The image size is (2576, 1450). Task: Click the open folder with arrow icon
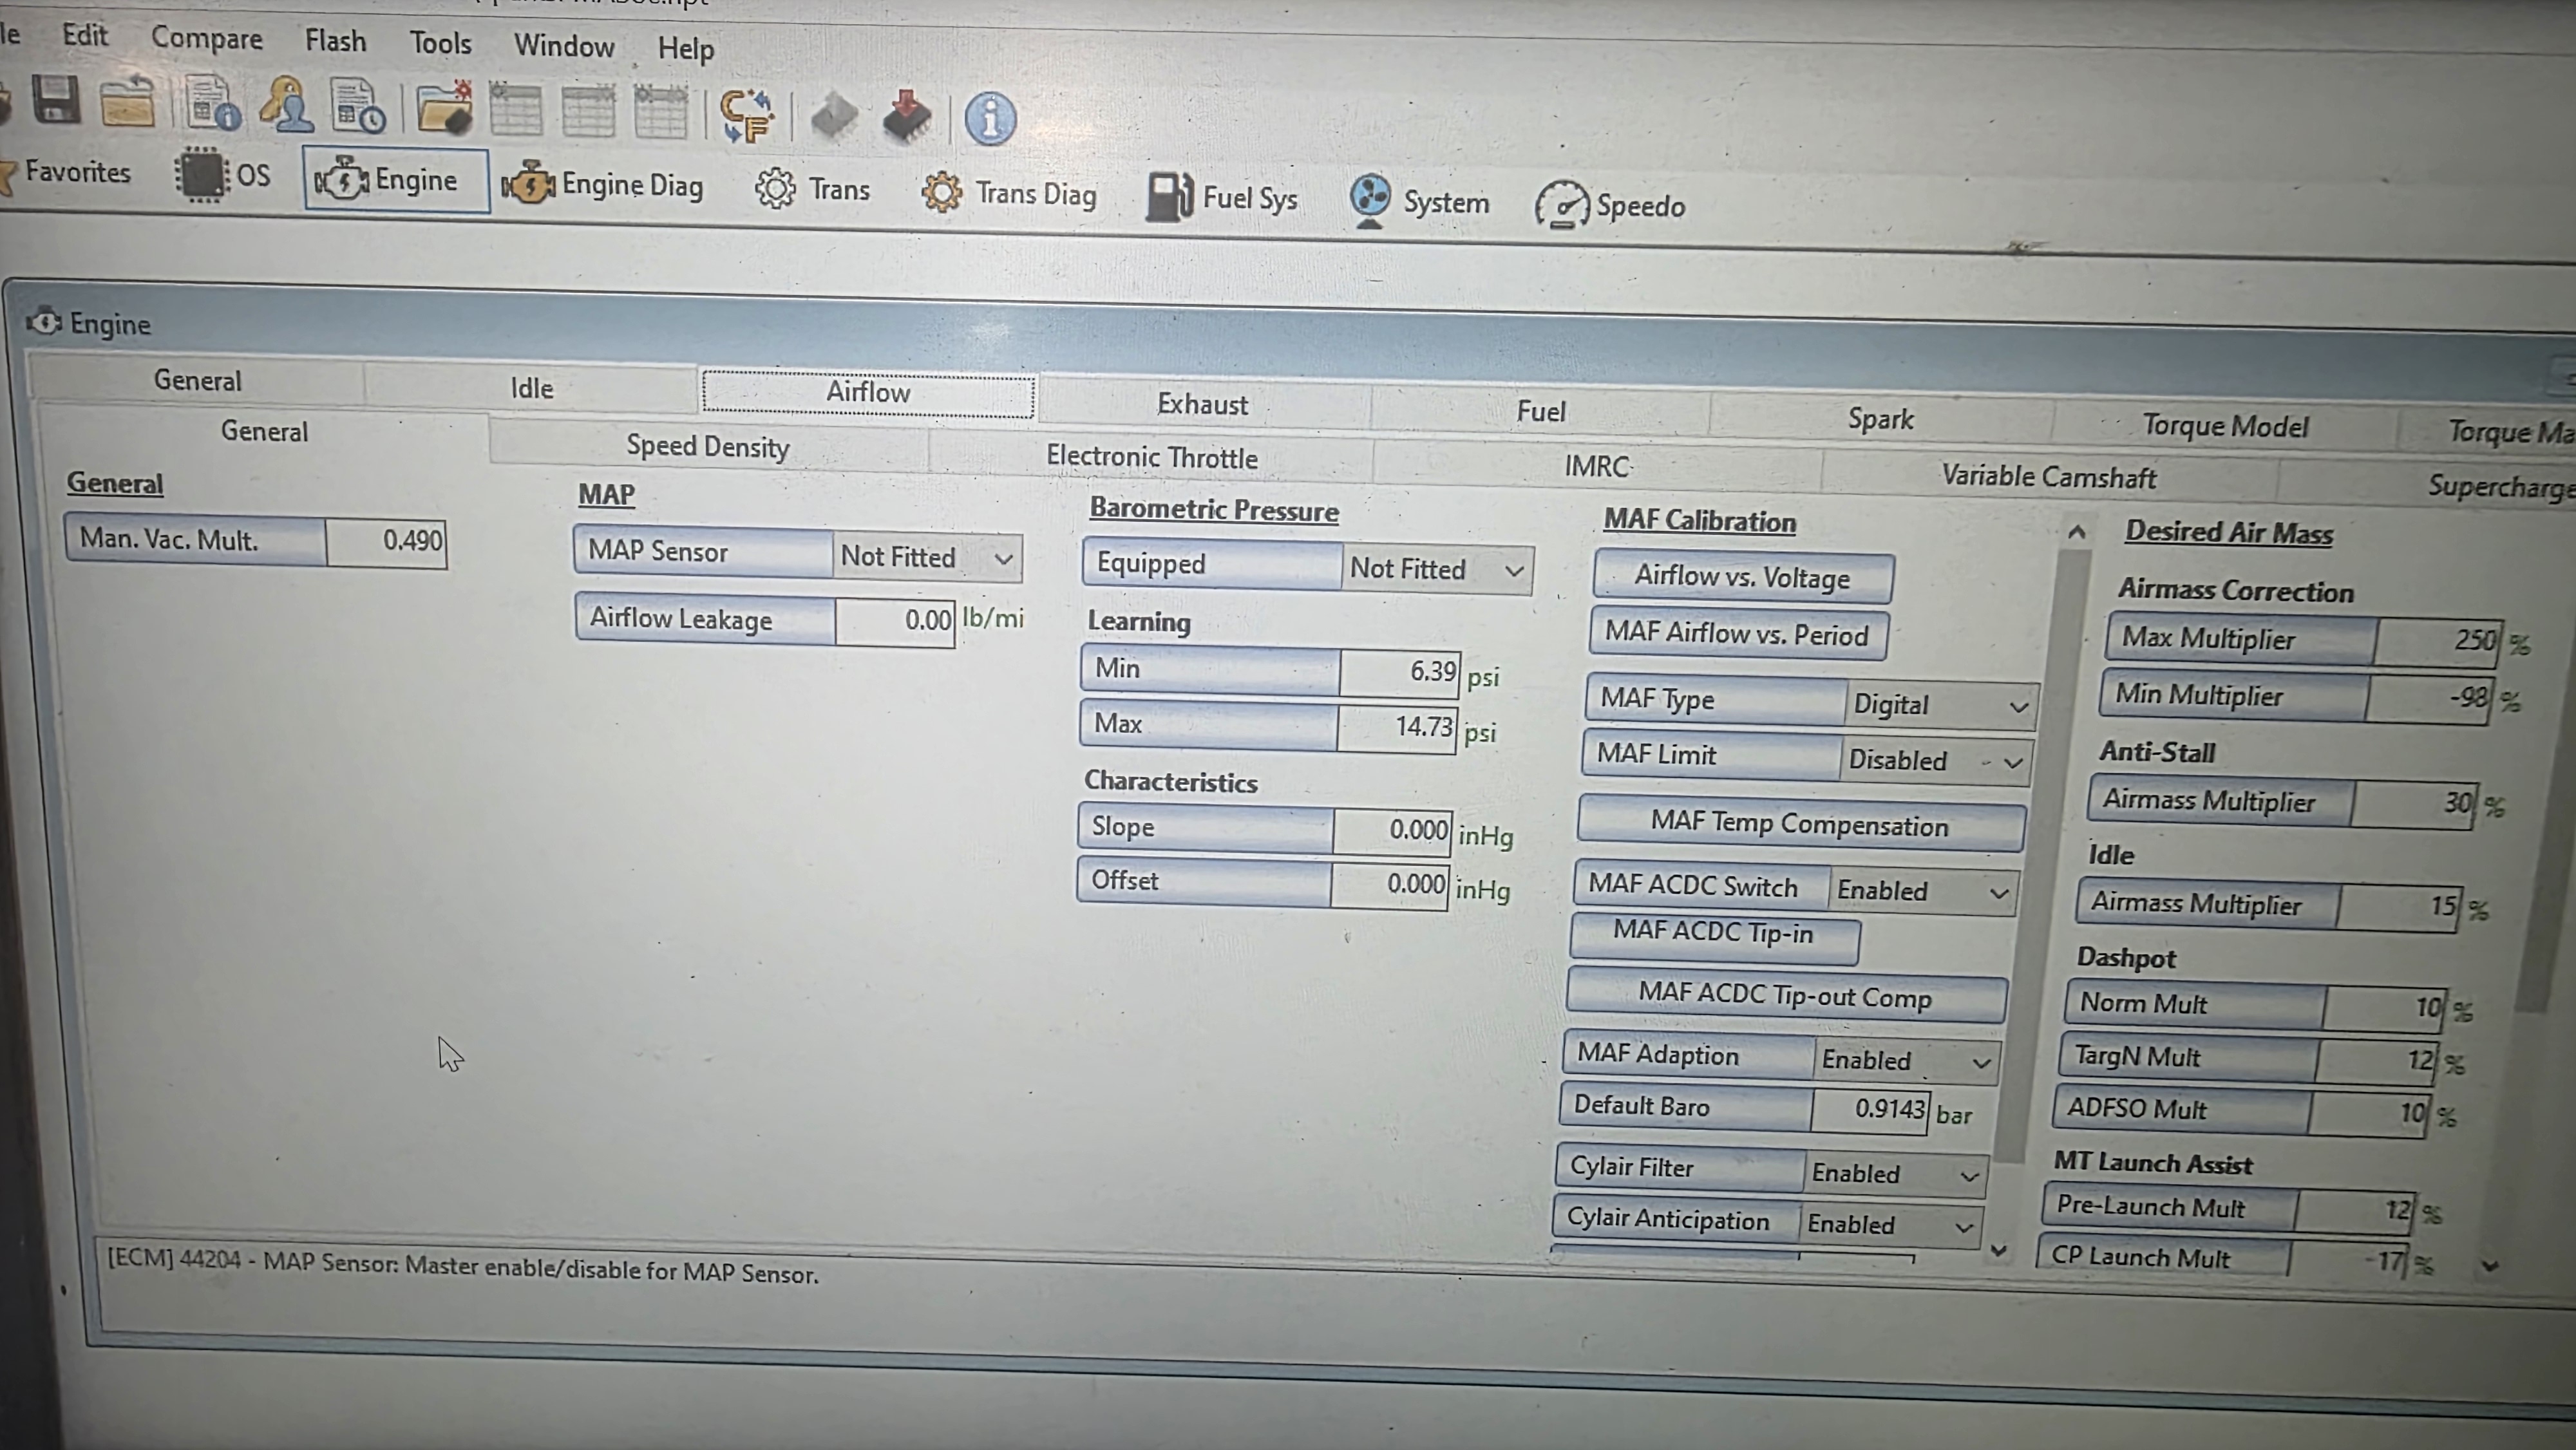coord(127,102)
